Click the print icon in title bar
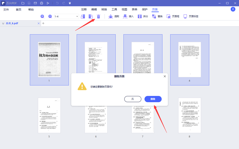Screen dimensions: 239x149 pos(42,3)
